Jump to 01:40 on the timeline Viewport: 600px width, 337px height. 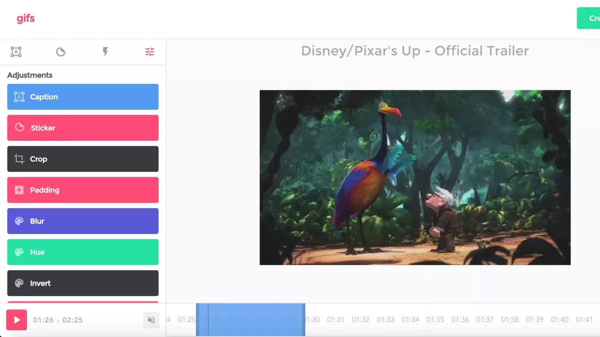[x=559, y=320]
